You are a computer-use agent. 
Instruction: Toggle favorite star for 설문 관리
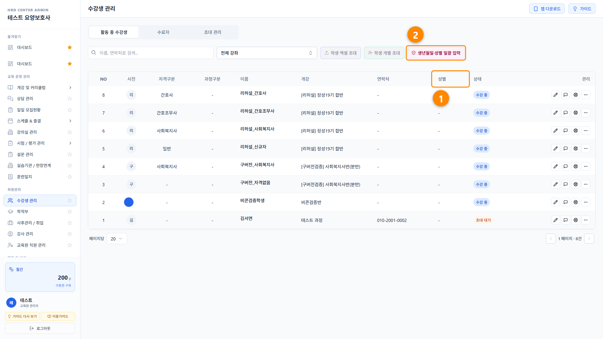point(70,154)
